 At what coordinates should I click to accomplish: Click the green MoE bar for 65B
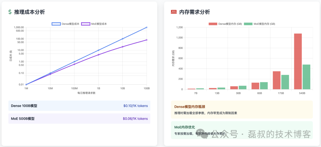[264, 86]
